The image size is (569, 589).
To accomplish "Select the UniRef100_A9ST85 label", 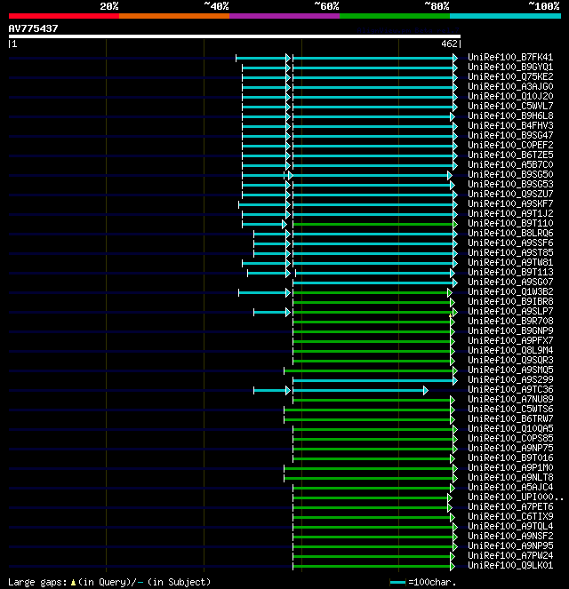I will coord(510,252).
